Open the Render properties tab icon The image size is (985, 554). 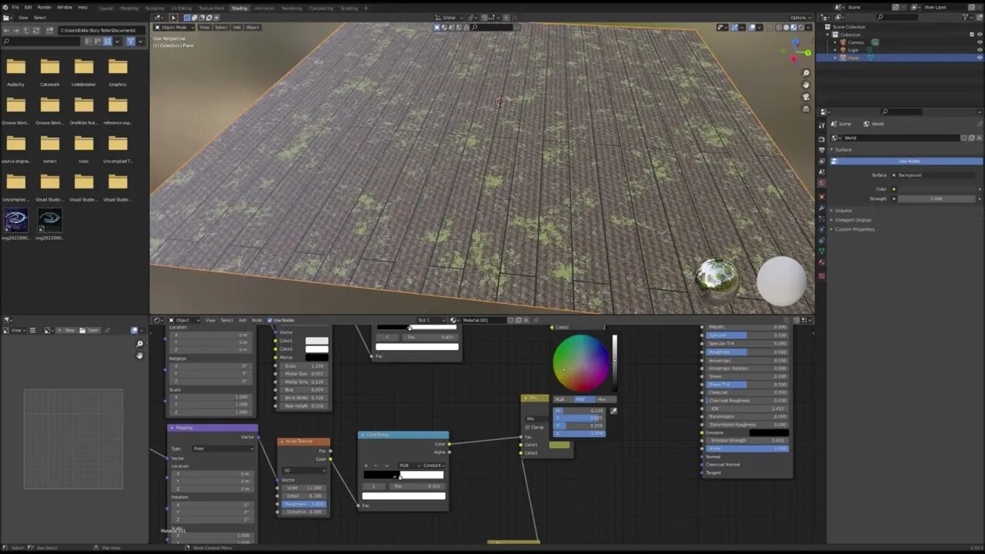(x=822, y=138)
